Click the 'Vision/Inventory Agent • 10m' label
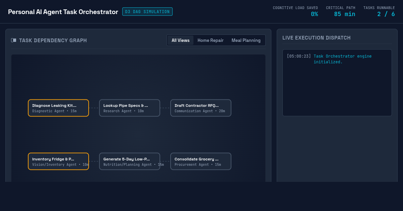The width and height of the screenshot is (403, 211). point(60,164)
